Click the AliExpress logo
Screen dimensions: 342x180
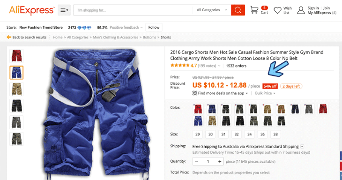pyautogui.click(x=32, y=10)
